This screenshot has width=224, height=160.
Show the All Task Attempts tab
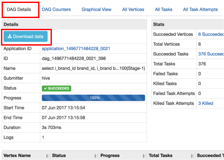200,10
